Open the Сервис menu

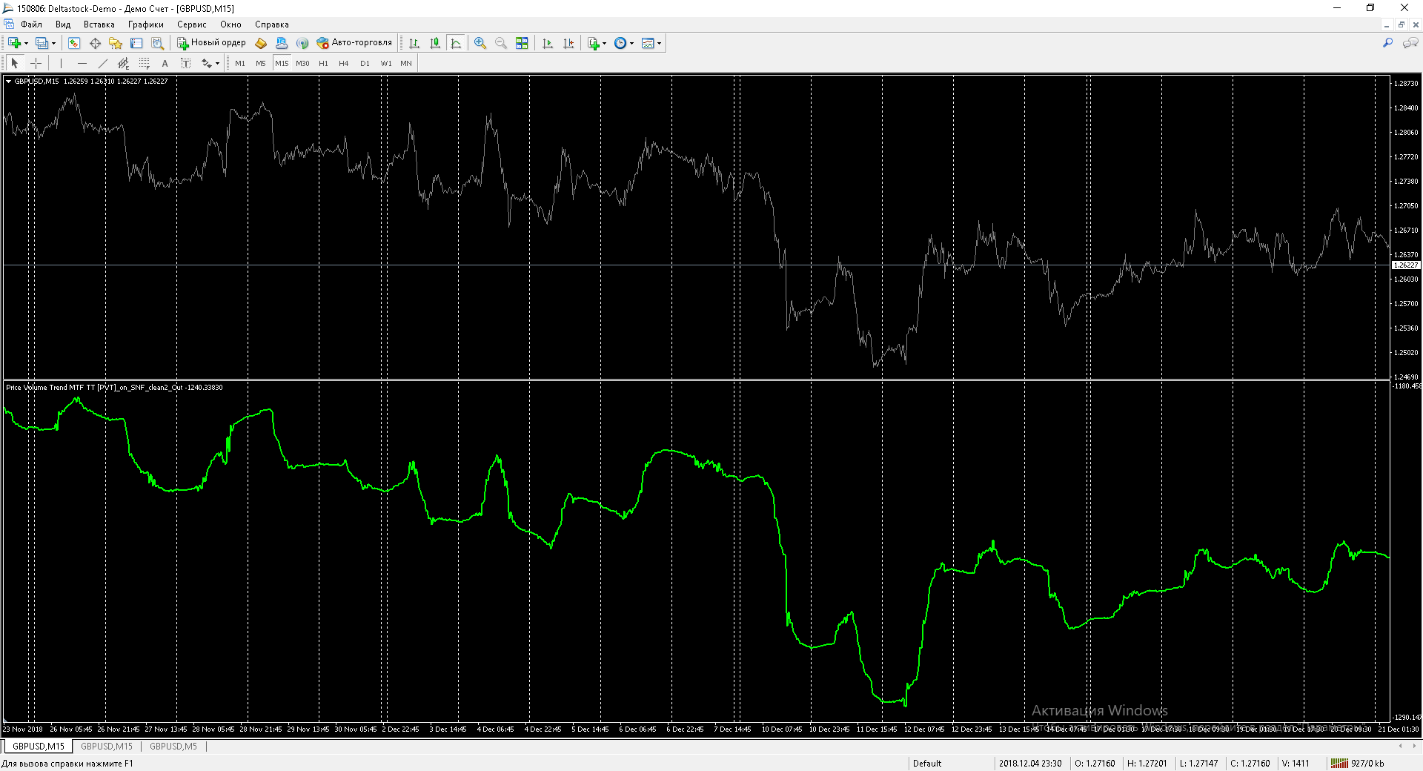(x=191, y=24)
